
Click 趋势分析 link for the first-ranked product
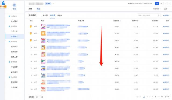pyautogui.click(x=166, y=27)
